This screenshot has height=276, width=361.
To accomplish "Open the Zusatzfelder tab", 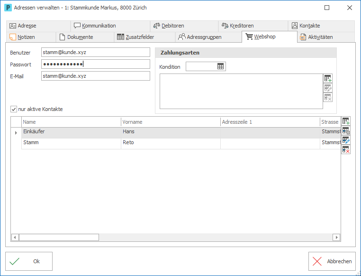I will 144,37.
